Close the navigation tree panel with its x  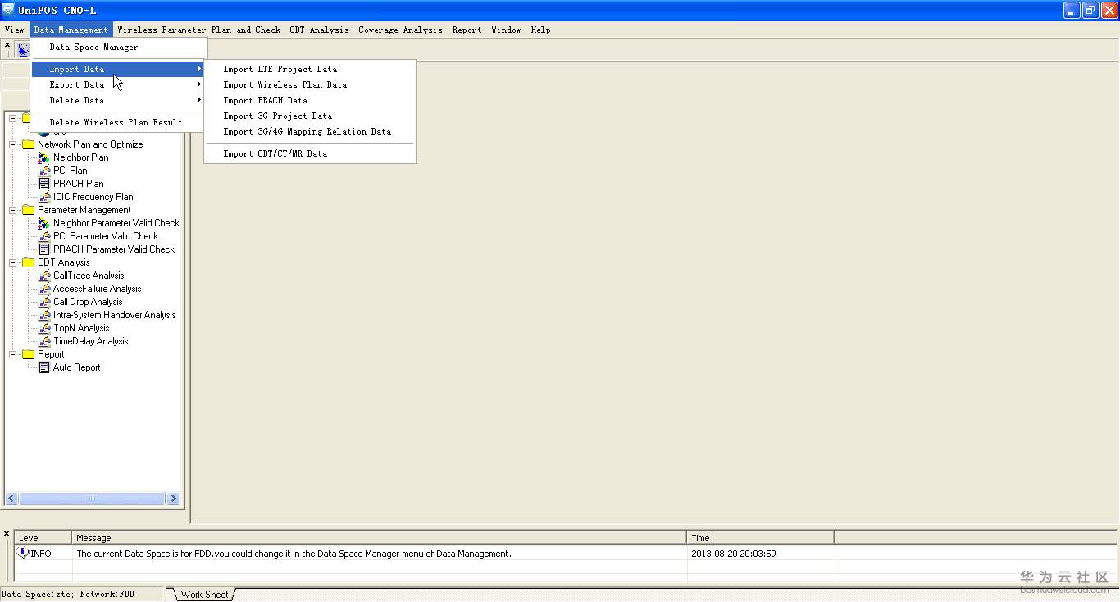coord(7,46)
